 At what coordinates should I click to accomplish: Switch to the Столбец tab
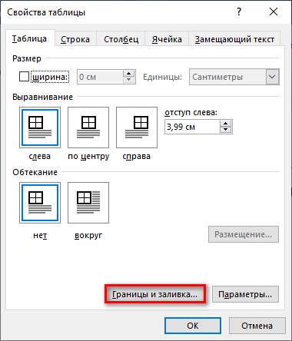pyautogui.click(x=121, y=39)
